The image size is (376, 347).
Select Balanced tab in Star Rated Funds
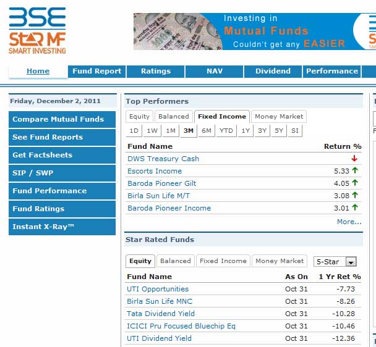(176, 261)
